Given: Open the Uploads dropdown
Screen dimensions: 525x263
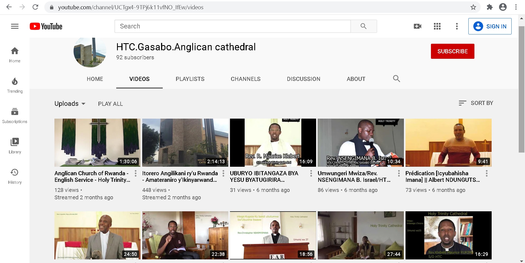Looking at the screenshot, I should pyautogui.click(x=70, y=104).
